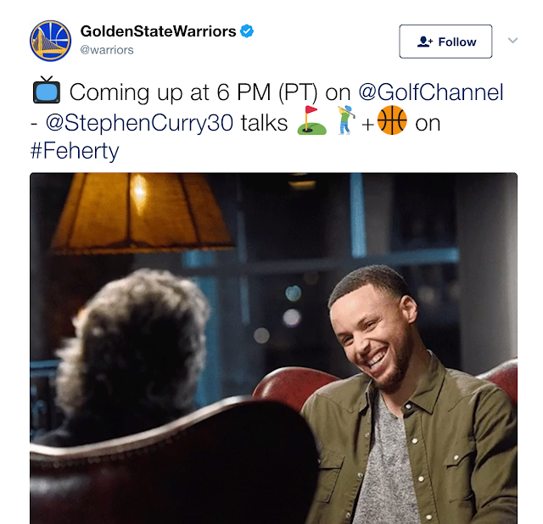Click the golfer emoji
Screen dimensions: 543x524
[347, 120]
